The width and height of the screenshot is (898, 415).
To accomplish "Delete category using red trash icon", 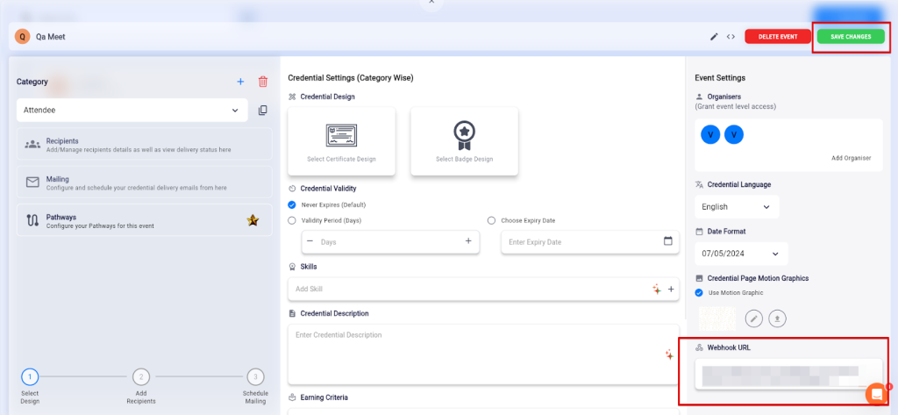I will tap(262, 82).
